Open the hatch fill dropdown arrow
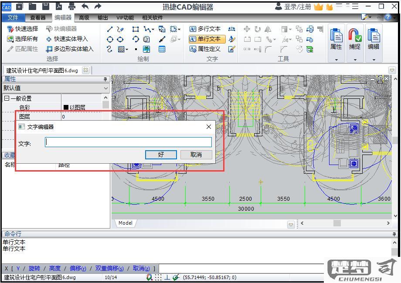 (x=127, y=49)
